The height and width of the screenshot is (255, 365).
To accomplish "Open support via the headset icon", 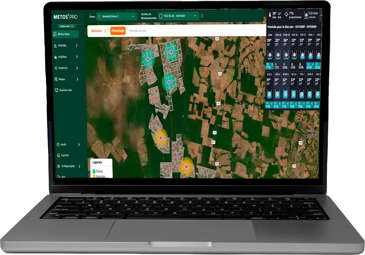I will [x=58, y=155].
